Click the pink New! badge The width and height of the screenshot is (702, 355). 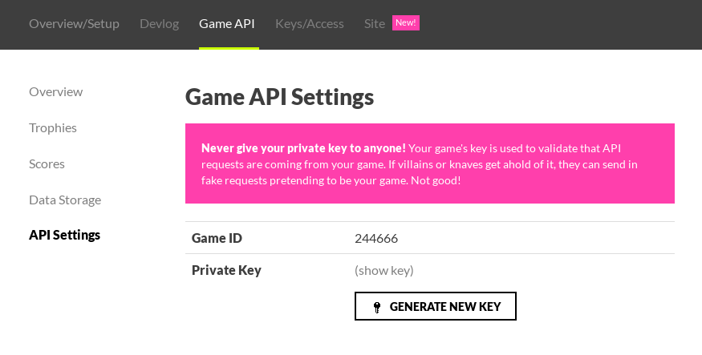(405, 22)
